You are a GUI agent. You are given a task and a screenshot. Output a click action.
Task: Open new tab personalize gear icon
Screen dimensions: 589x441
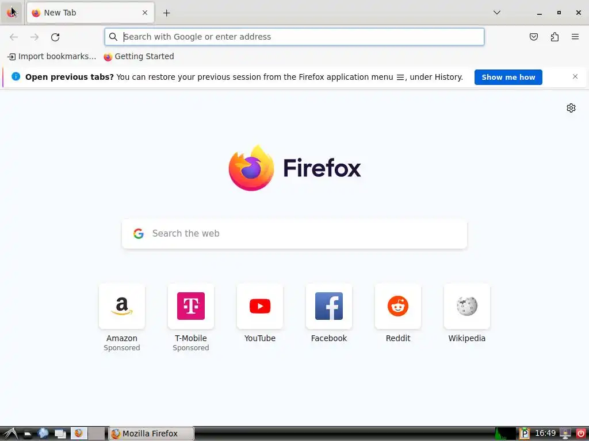click(571, 108)
